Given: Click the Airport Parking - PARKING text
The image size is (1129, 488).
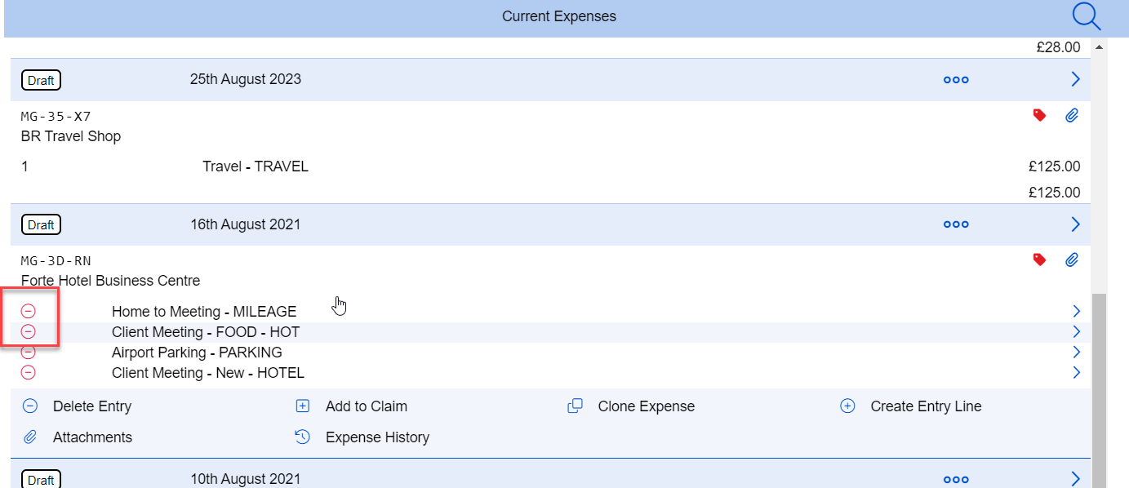Looking at the screenshot, I should (x=197, y=353).
